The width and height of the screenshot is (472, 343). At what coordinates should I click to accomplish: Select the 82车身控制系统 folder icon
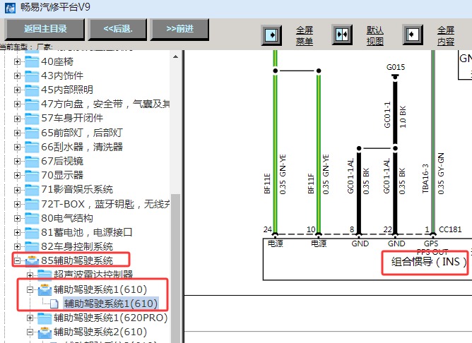coord(32,246)
